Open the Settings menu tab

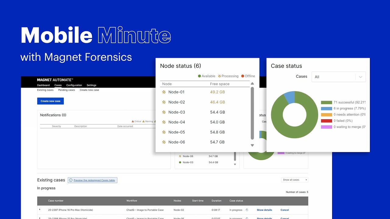(91, 85)
